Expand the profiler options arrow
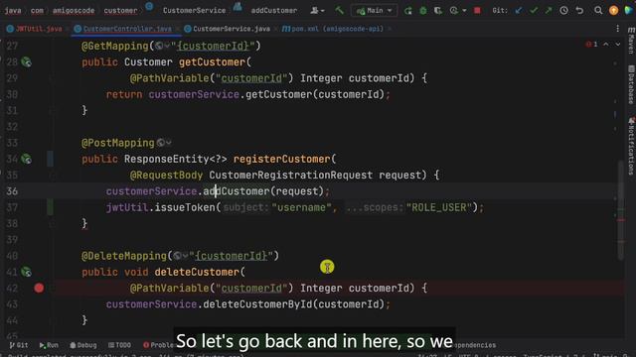The height and width of the screenshot is (357, 636). (464, 11)
